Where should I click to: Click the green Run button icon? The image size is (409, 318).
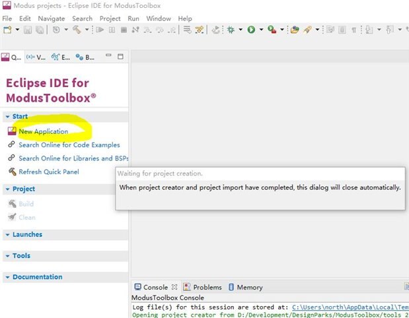252,30
